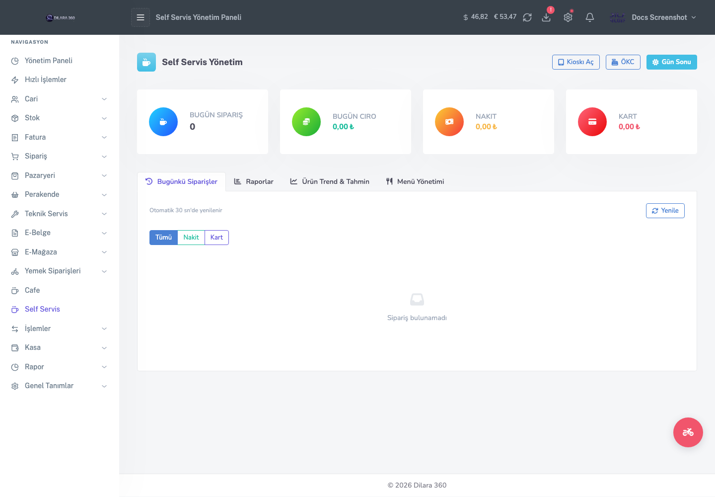715x497 pixels.
Task: Click the Cafe cup icon in sidebar
Action: click(15, 291)
